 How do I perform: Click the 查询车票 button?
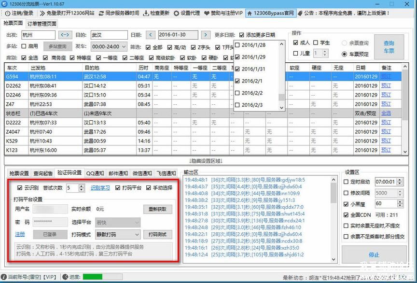(389, 47)
